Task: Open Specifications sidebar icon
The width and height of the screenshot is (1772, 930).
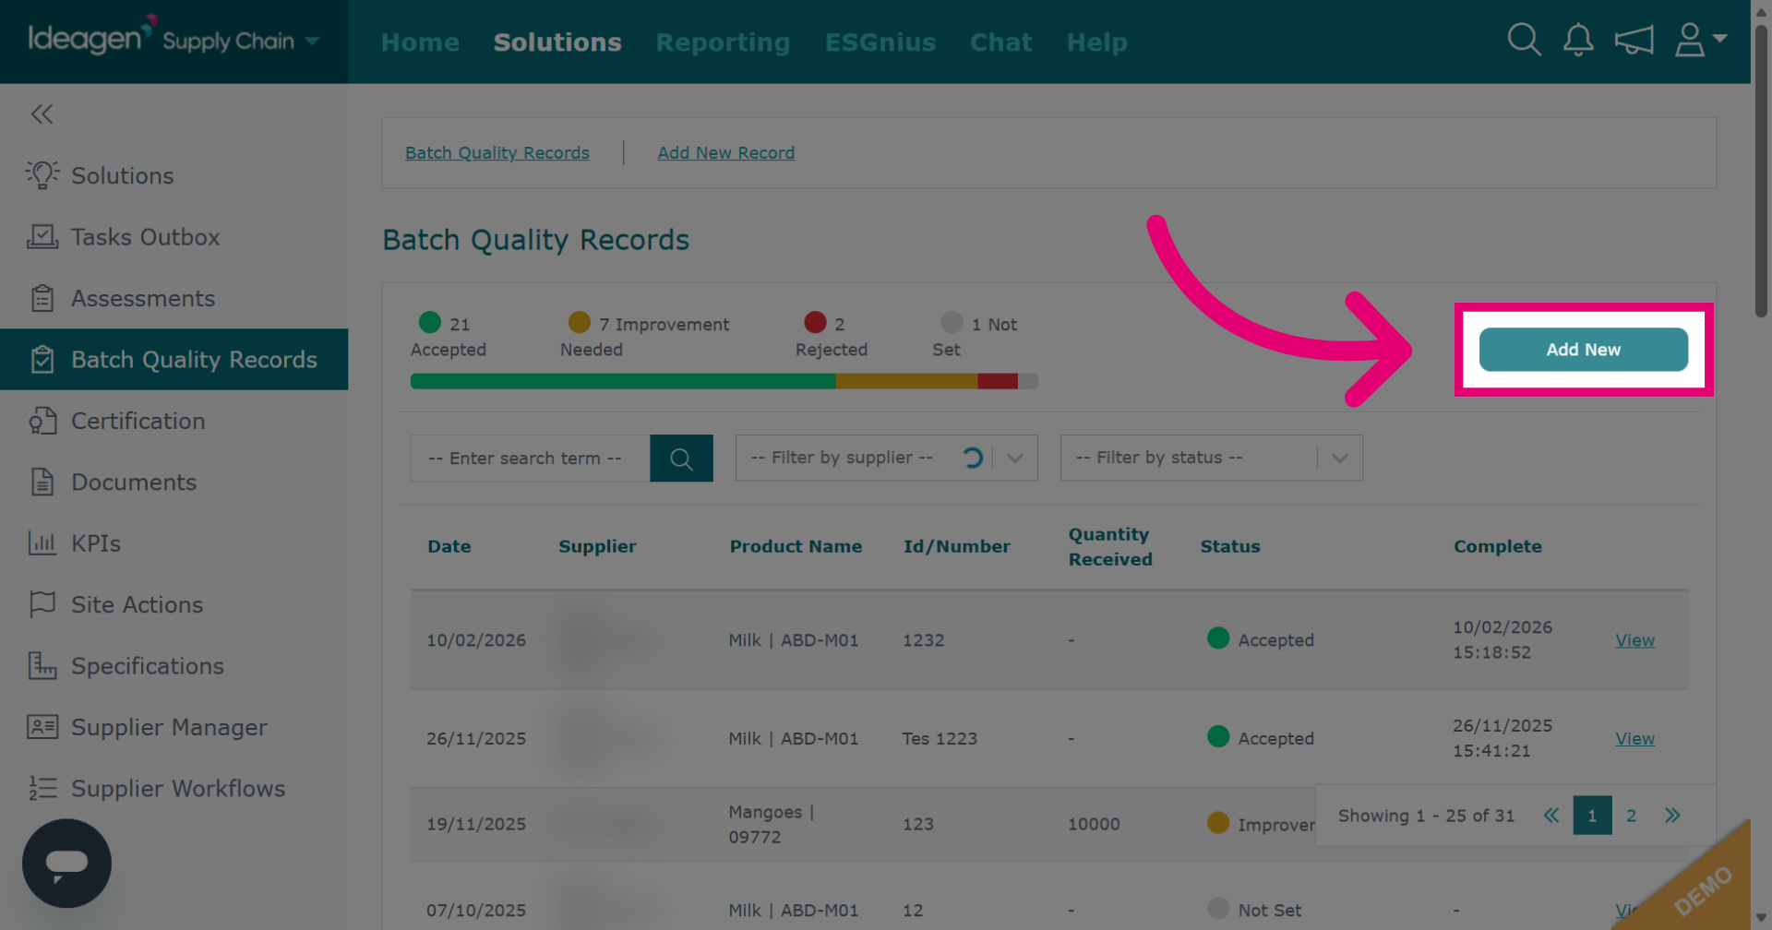Action: tap(42, 665)
